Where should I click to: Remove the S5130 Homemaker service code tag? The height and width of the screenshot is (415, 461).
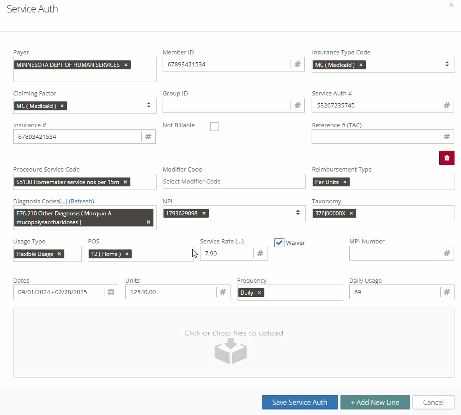pyautogui.click(x=126, y=182)
